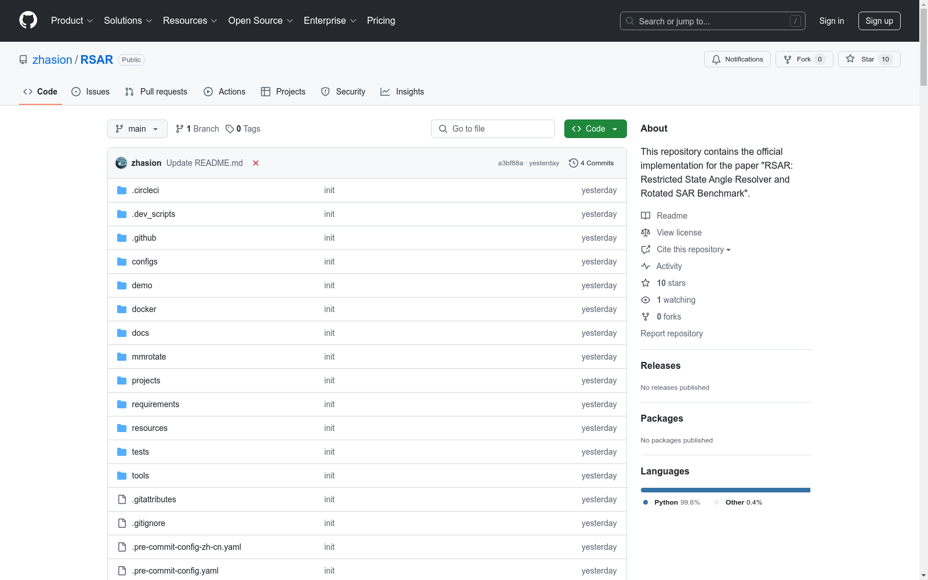Focus the Search or jump to field
This screenshot has height=580, width=928.
pos(713,21)
